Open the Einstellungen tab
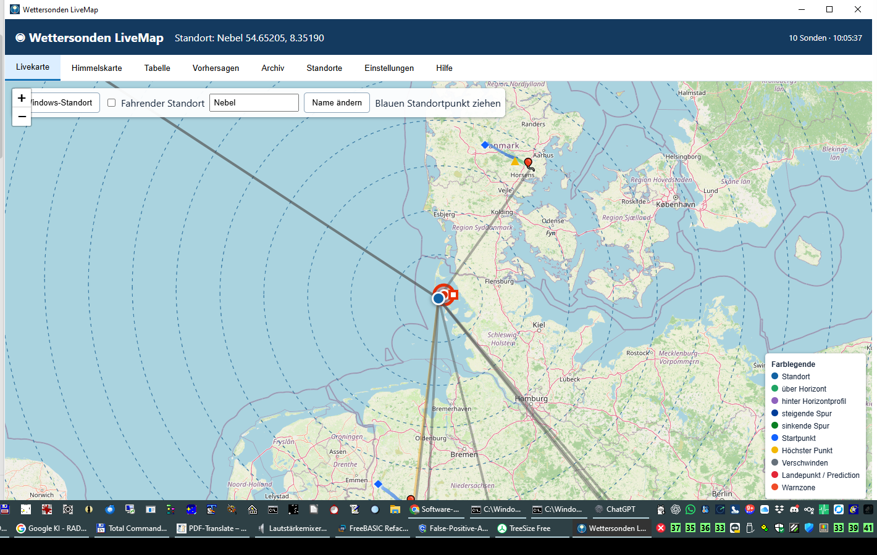877x555 pixels. tap(389, 68)
